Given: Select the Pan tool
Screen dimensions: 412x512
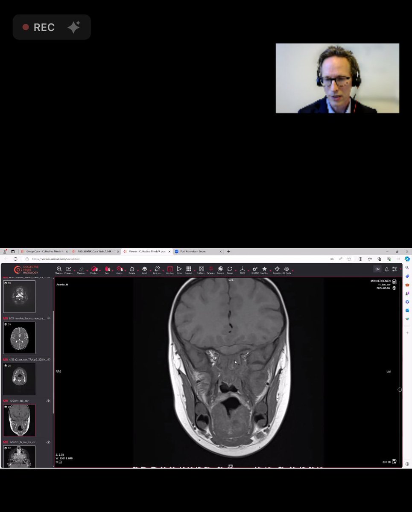Looking at the screenshot, I should 107,270.
